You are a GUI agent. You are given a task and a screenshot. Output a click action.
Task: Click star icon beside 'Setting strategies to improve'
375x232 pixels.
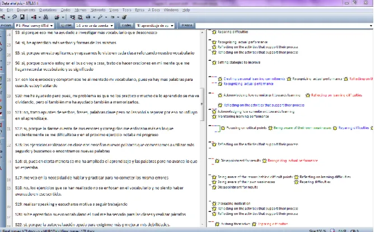pyautogui.click(x=214, y=62)
